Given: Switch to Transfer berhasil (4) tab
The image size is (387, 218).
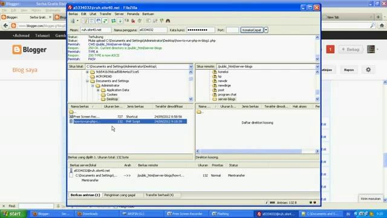Looking at the screenshot, I should [x=160, y=195].
